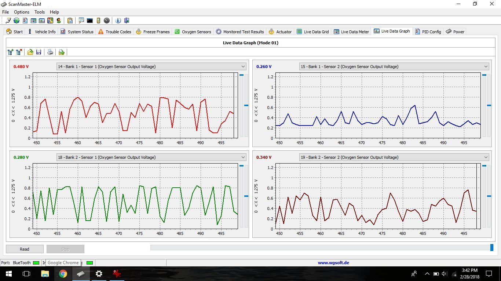Open the www.wgsoft.de link in status bar
Image resolution: width=501 pixels, height=281 pixels.
[x=333, y=263]
